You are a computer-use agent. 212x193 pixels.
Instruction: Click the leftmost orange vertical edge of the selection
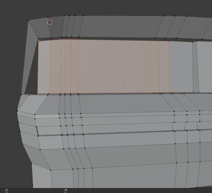(x=39, y=66)
